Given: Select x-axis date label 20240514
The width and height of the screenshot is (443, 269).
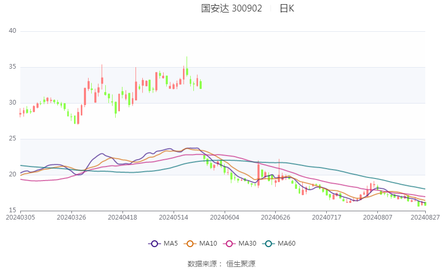Looking at the screenshot, I should pyautogui.click(x=174, y=217).
